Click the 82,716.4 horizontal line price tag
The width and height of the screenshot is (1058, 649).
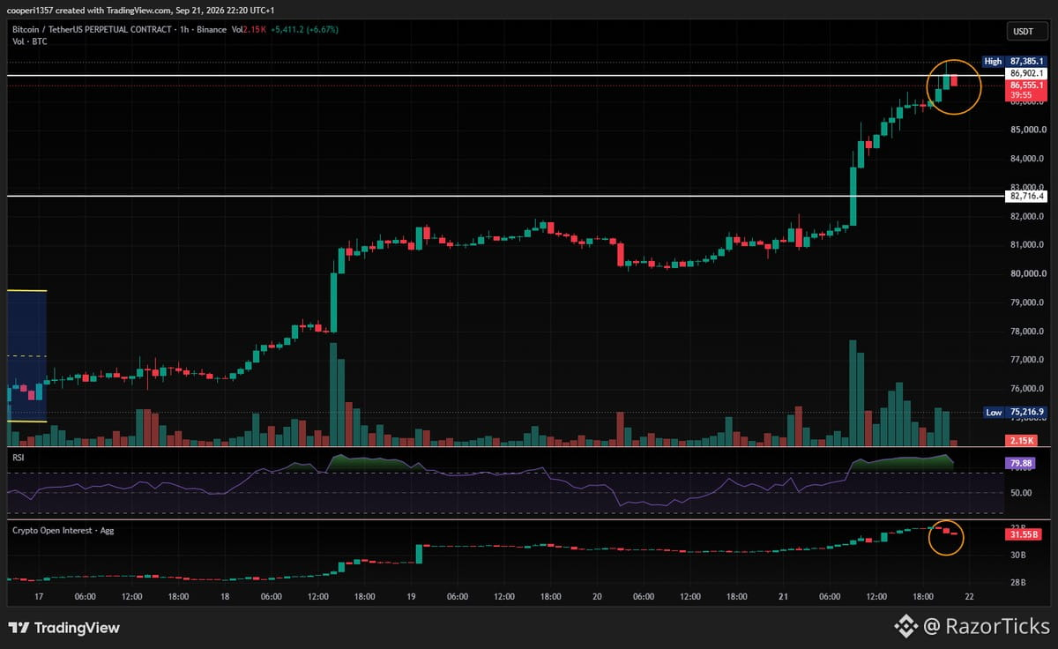click(1027, 196)
